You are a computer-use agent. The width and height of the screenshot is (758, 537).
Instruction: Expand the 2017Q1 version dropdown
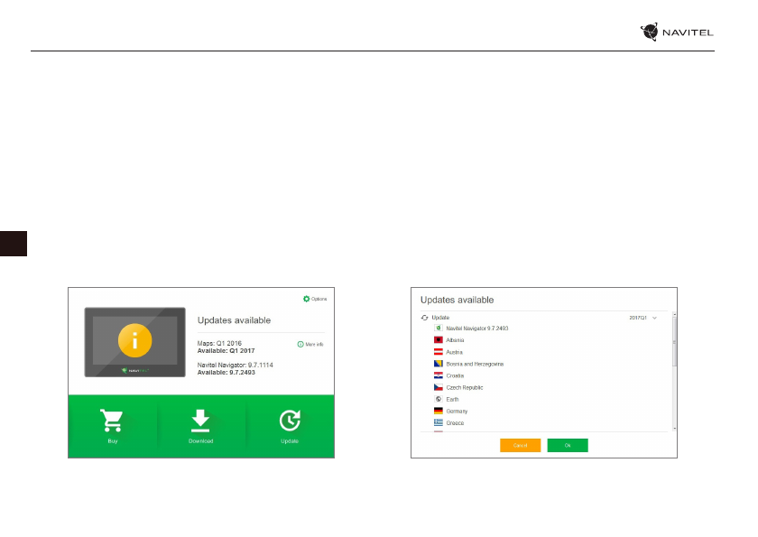tap(655, 318)
